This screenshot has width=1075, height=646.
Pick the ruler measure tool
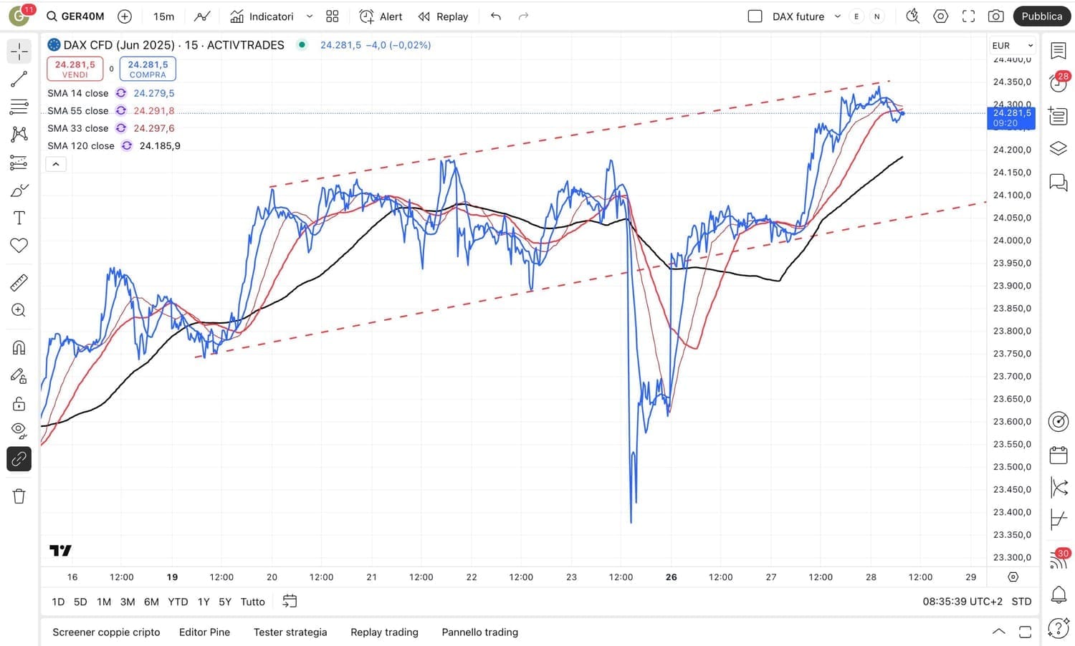click(19, 283)
